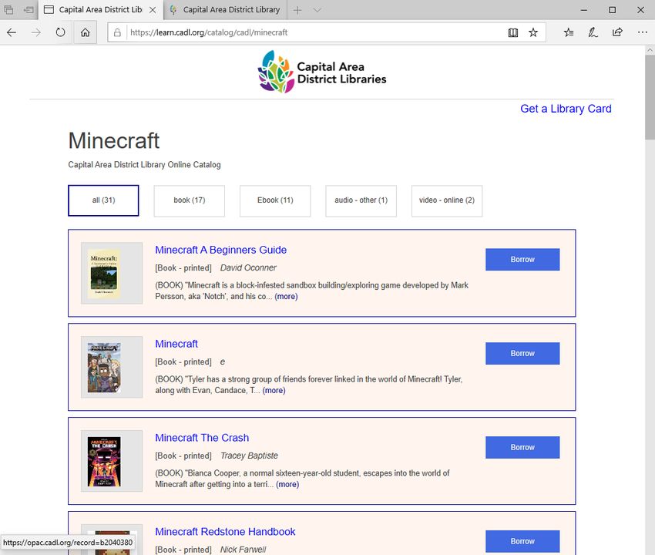
Task: Expand more for The Crash description
Action: (x=287, y=484)
